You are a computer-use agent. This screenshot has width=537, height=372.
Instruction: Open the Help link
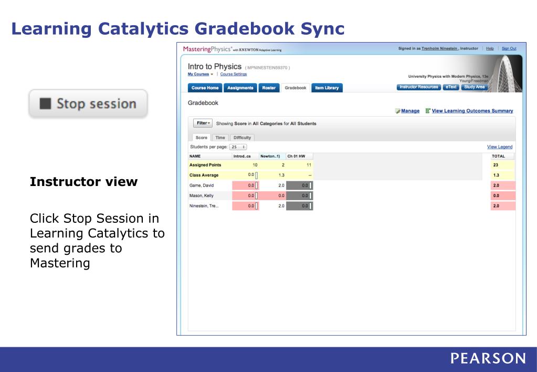(490, 48)
